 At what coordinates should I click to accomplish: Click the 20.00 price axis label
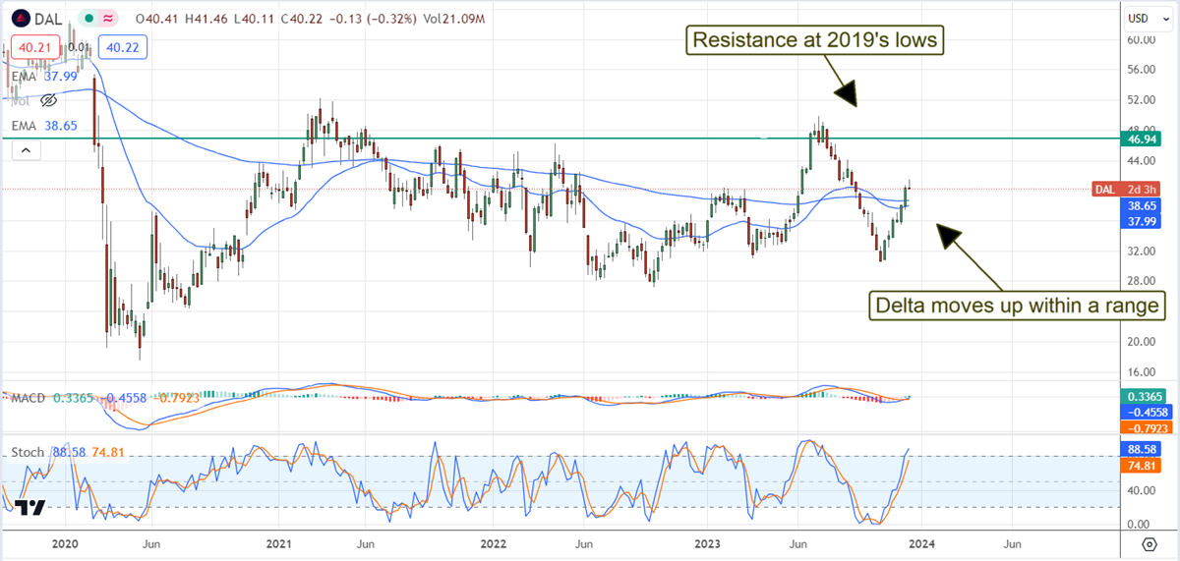1139,342
